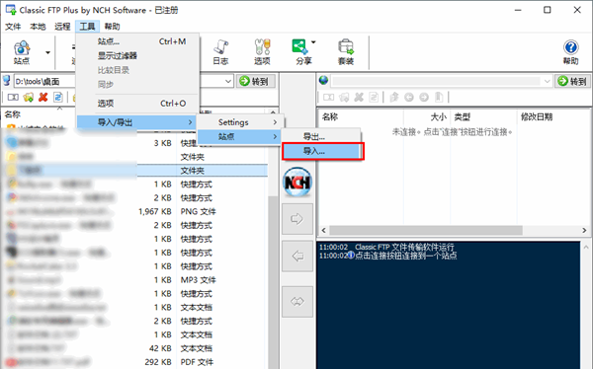The width and height of the screenshot is (593, 369).
Task: Click the remote rename icon
Action: click(x=329, y=98)
